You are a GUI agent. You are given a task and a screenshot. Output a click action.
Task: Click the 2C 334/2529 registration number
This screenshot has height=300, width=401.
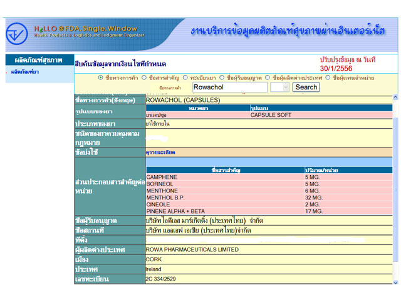point(160,279)
